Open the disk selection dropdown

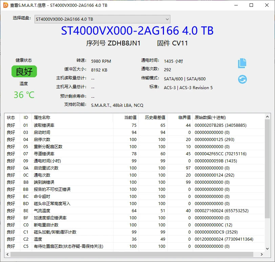coord(102,19)
